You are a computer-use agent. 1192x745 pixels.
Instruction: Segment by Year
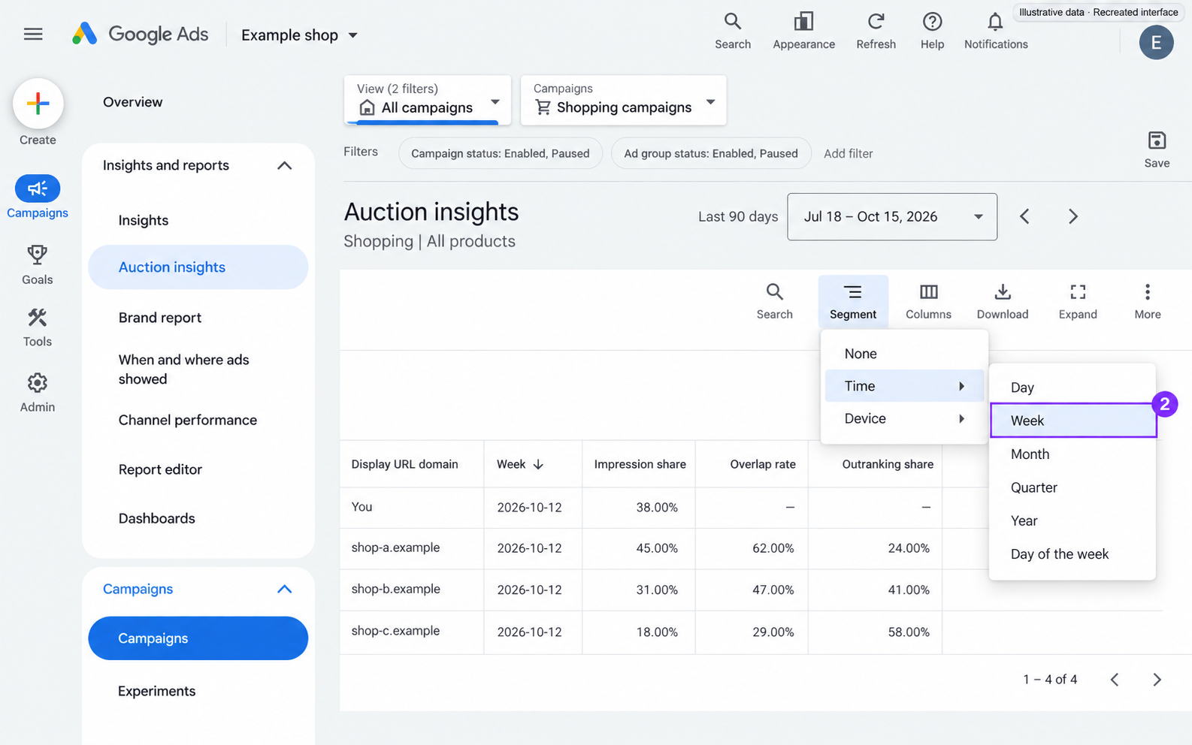(1072, 520)
